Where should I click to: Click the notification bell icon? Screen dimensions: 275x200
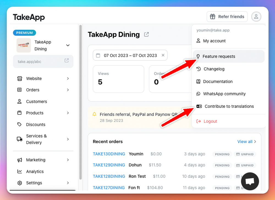pos(94,114)
